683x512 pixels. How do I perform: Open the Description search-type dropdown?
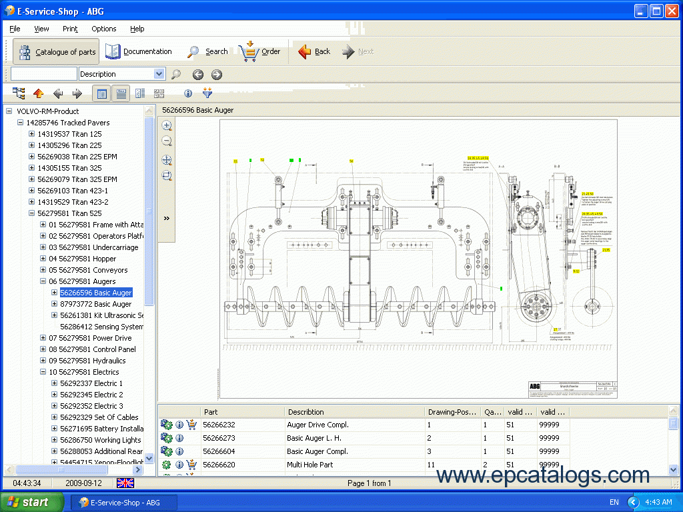click(x=159, y=74)
